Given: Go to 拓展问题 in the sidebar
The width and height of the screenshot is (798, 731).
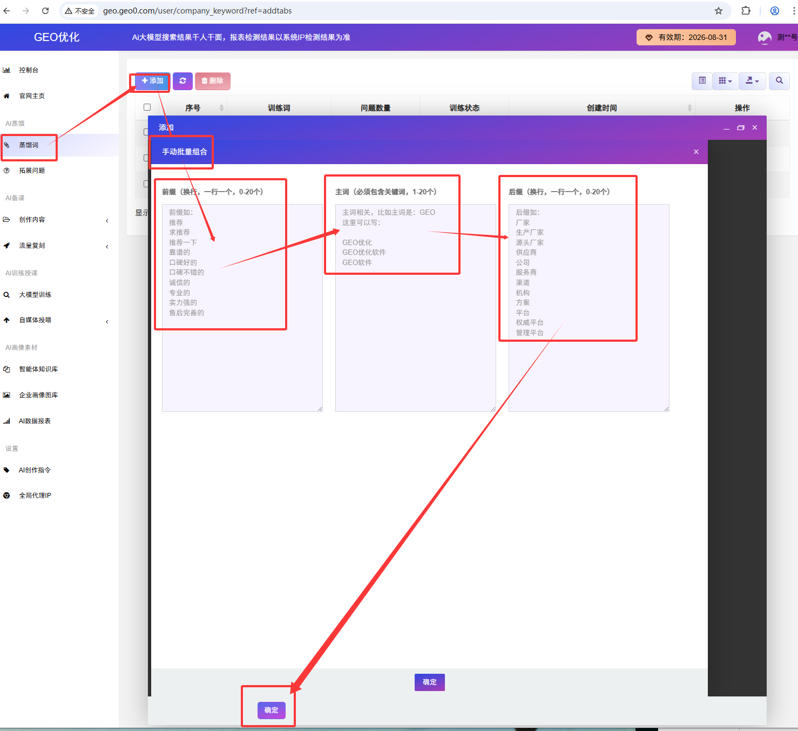Looking at the screenshot, I should click(32, 171).
